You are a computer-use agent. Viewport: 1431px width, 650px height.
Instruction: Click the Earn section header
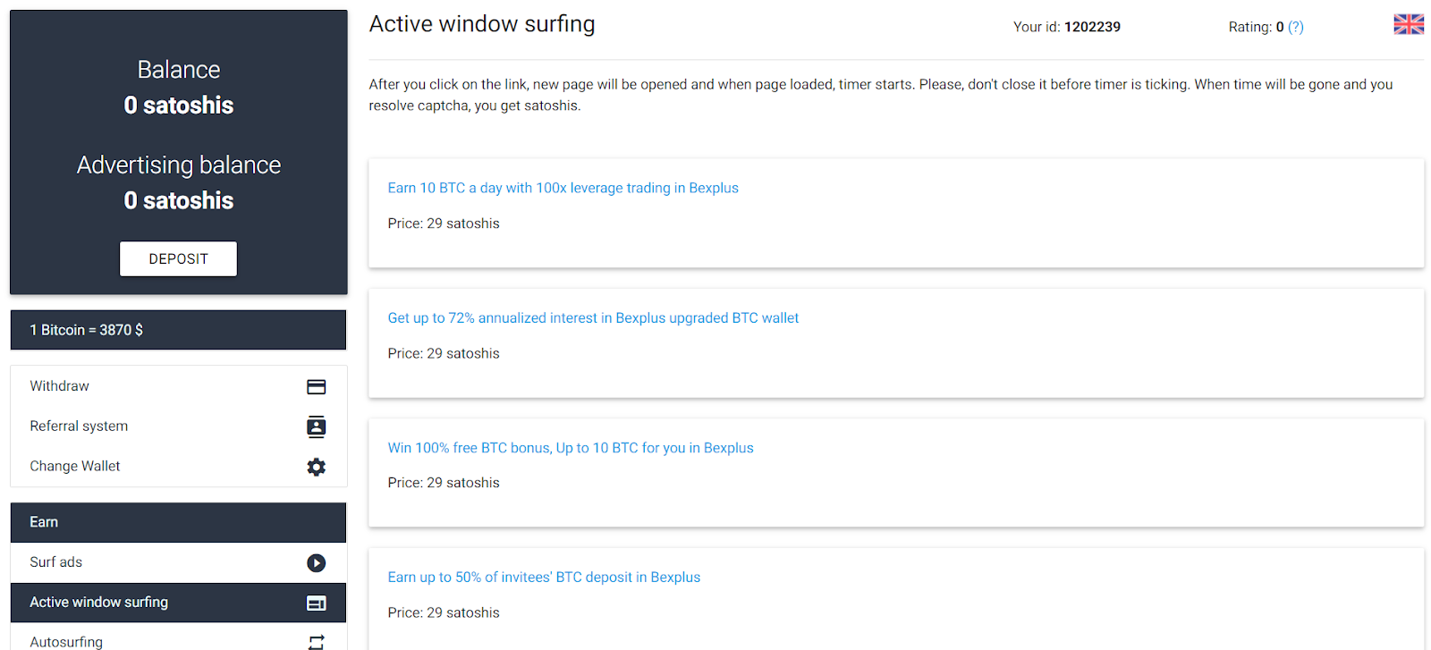click(178, 522)
